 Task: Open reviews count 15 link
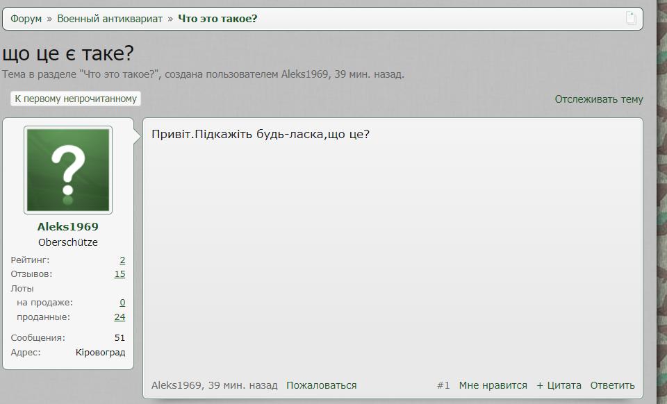(x=120, y=274)
